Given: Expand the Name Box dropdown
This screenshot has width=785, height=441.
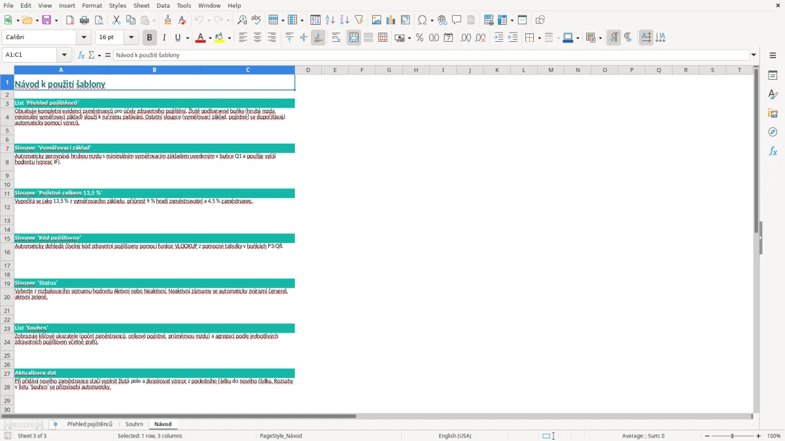Looking at the screenshot, I should [64, 55].
